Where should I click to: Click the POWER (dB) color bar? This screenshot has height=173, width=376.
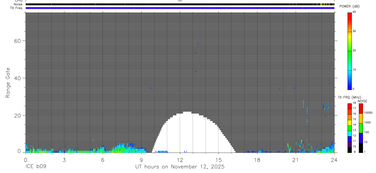(350, 51)
